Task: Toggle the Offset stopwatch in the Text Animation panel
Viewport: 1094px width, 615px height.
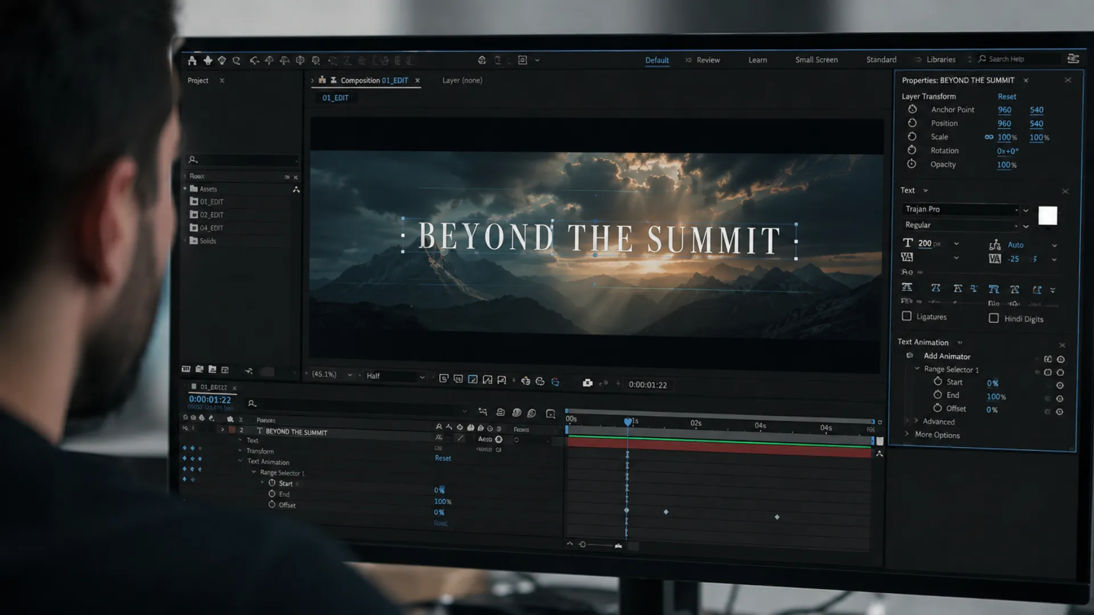Action: coord(937,408)
